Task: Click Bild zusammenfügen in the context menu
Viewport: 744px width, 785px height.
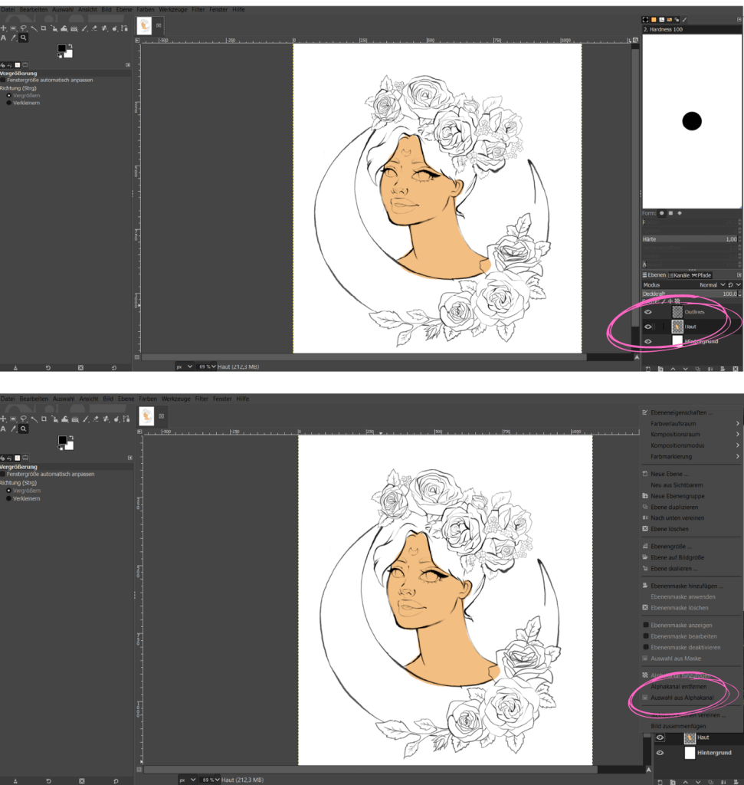Action: coord(678,725)
